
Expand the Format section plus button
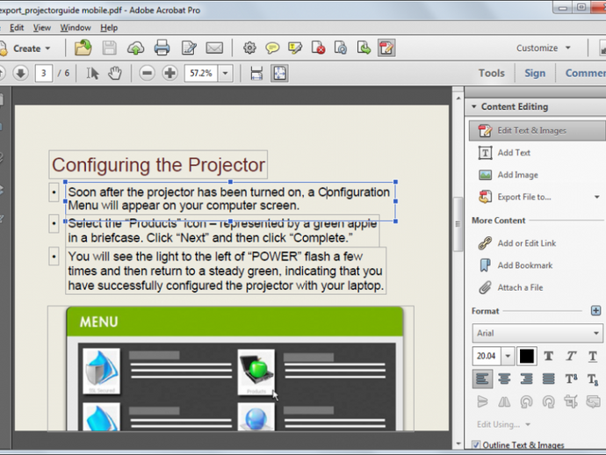(595, 310)
